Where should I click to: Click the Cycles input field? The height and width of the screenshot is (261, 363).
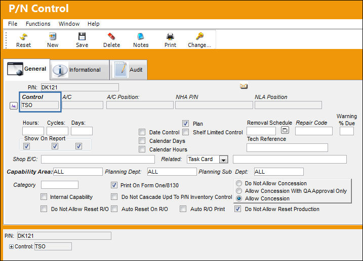tap(57, 131)
